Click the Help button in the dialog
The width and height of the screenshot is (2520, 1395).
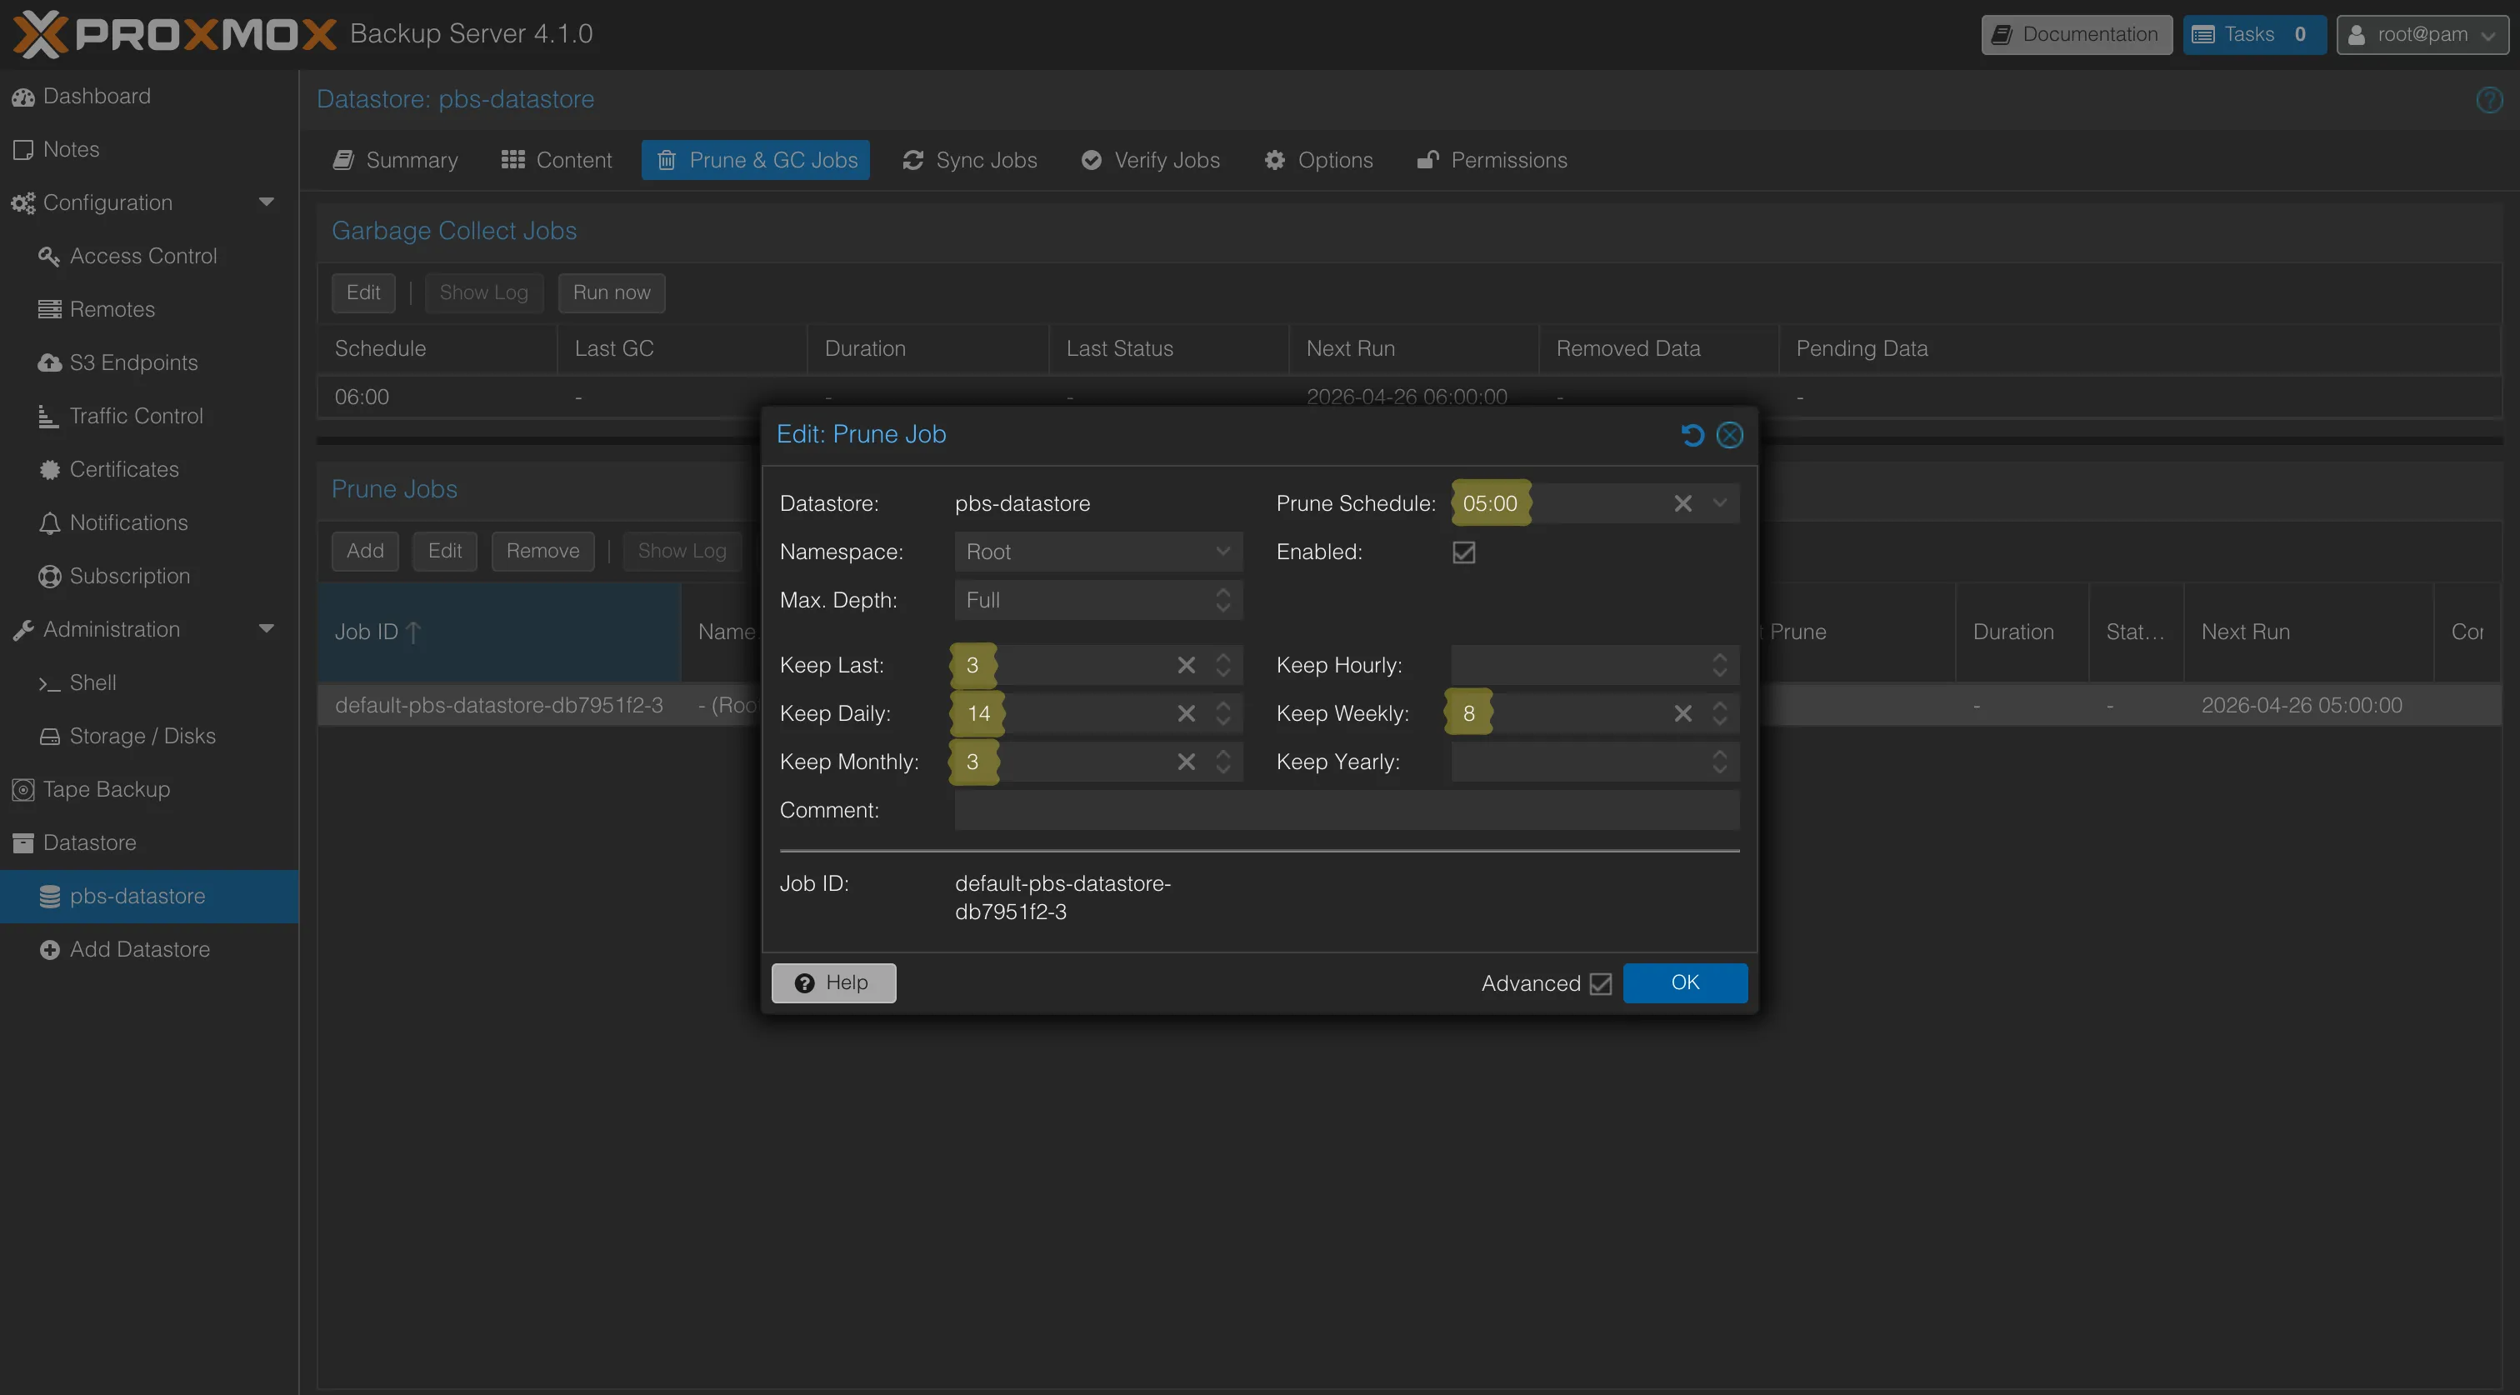click(833, 983)
